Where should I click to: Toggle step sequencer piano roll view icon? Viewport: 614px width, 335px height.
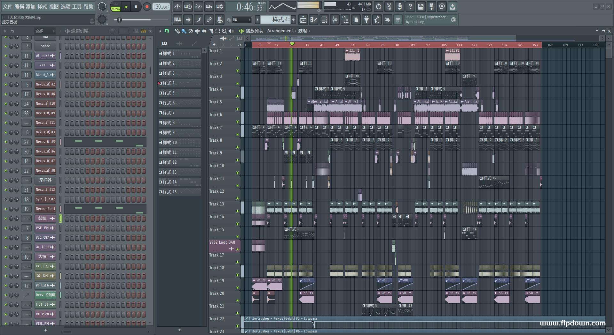click(143, 31)
